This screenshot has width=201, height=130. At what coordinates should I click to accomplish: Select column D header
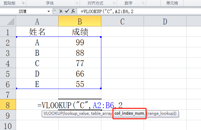pyautogui.click(x=165, y=21)
